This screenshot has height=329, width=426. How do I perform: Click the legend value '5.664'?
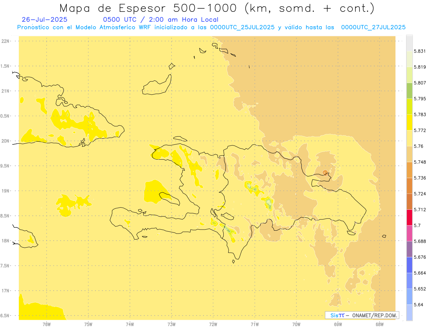coord(420,273)
